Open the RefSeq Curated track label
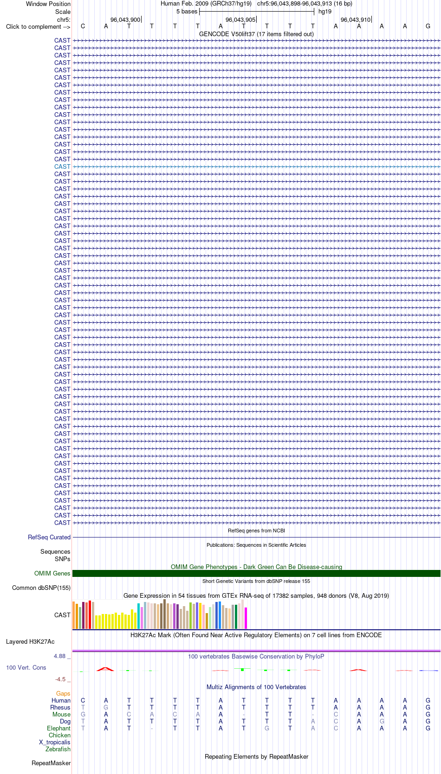441x774 pixels. [49, 537]
